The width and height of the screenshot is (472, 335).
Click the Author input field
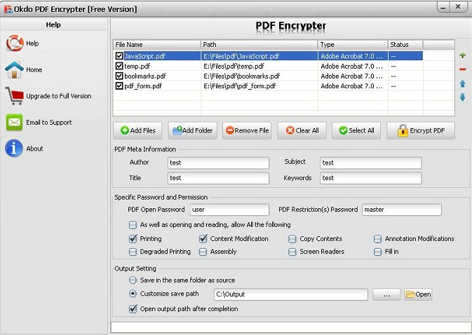pos(218,163)
